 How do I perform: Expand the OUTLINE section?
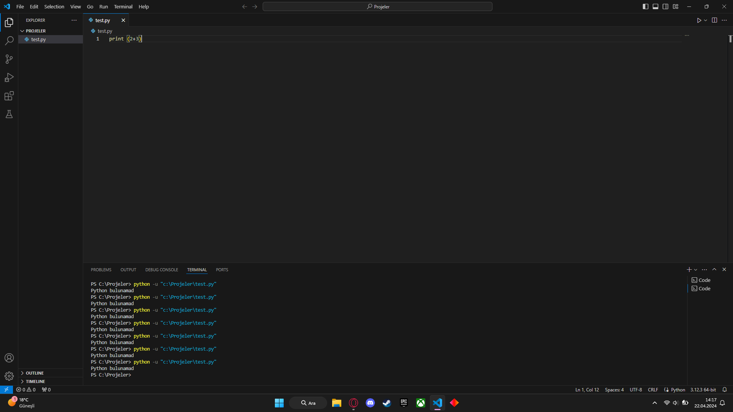[x=50, y=373]
